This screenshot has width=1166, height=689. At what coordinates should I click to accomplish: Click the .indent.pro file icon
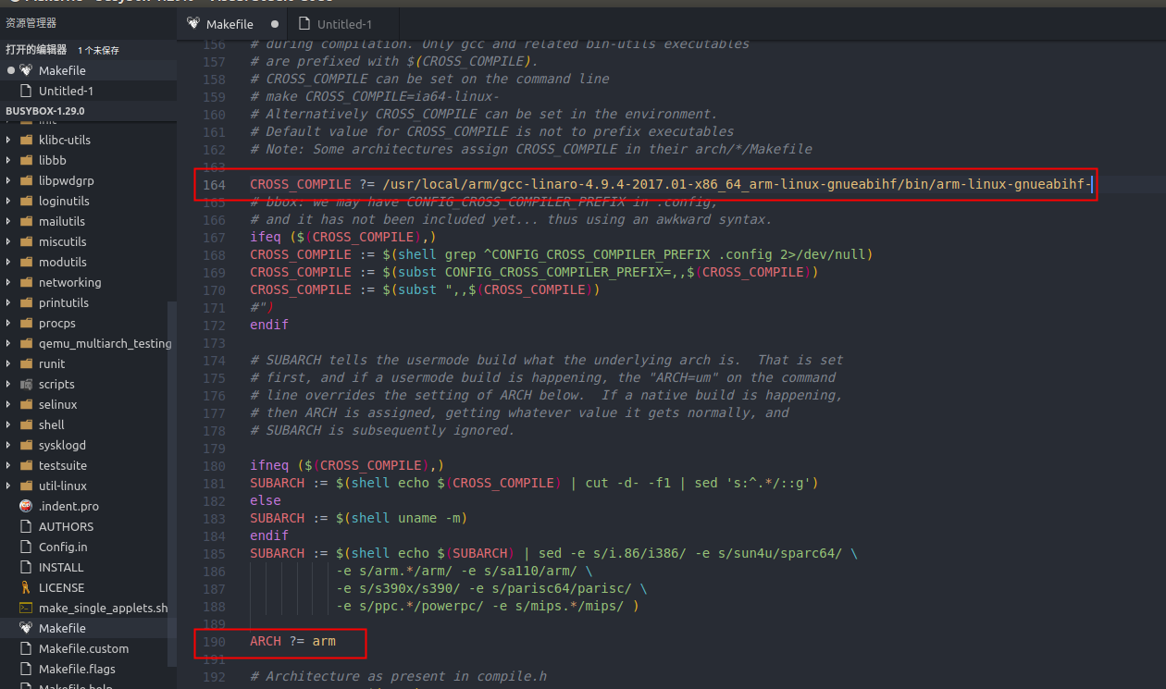pos(24,506)
